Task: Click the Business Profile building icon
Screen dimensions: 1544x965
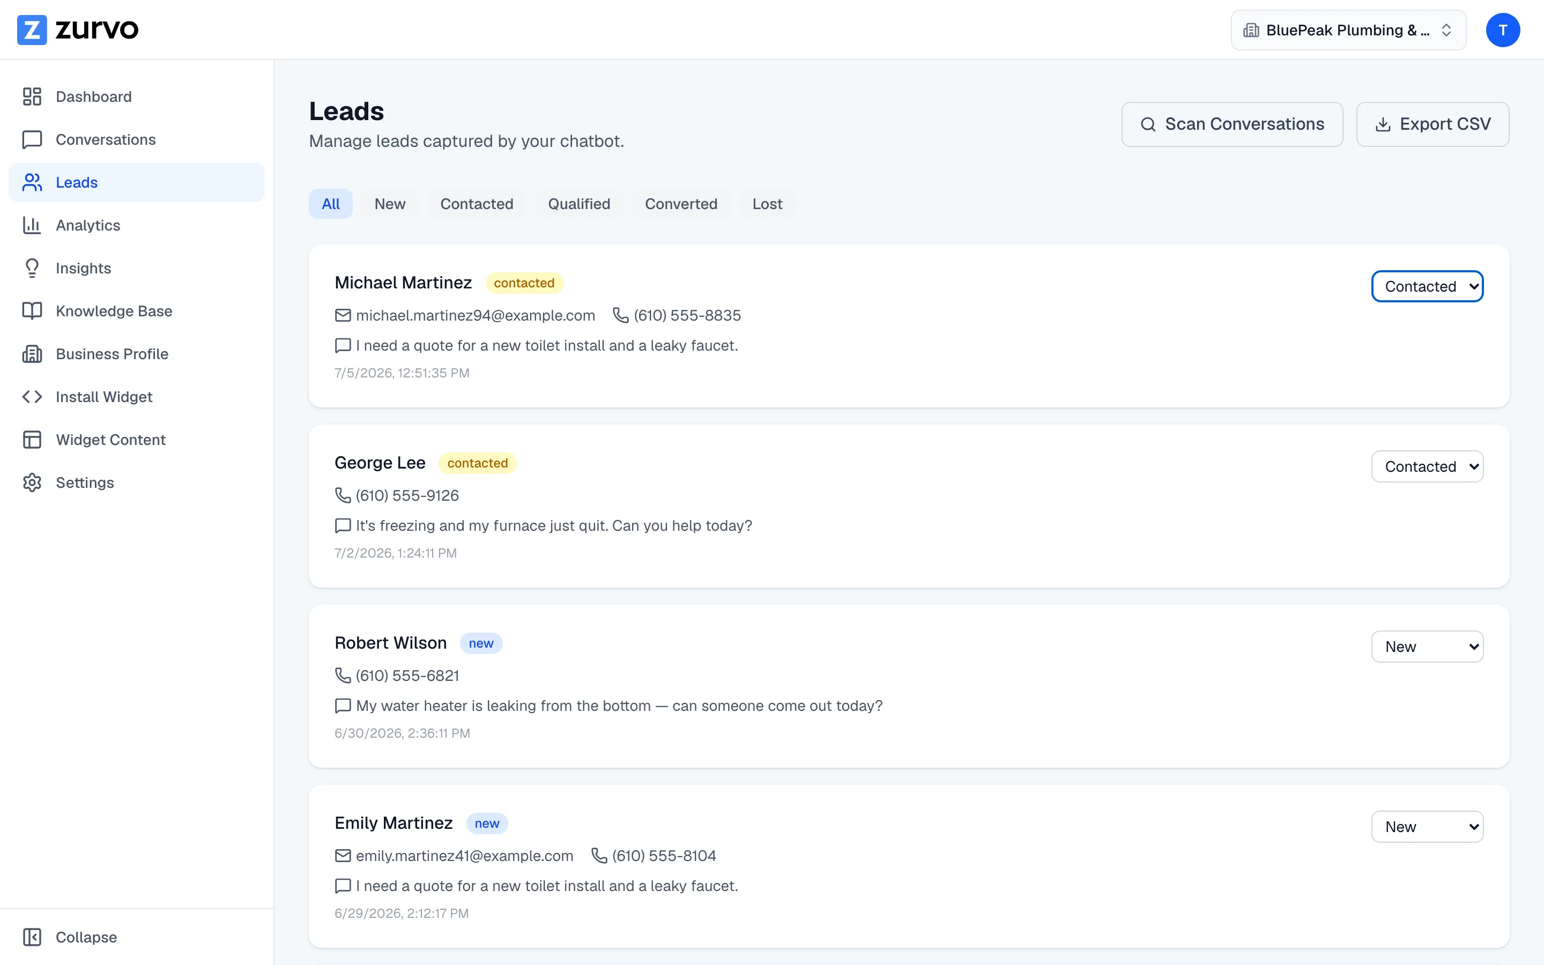Action: click(x=32, y=354)
